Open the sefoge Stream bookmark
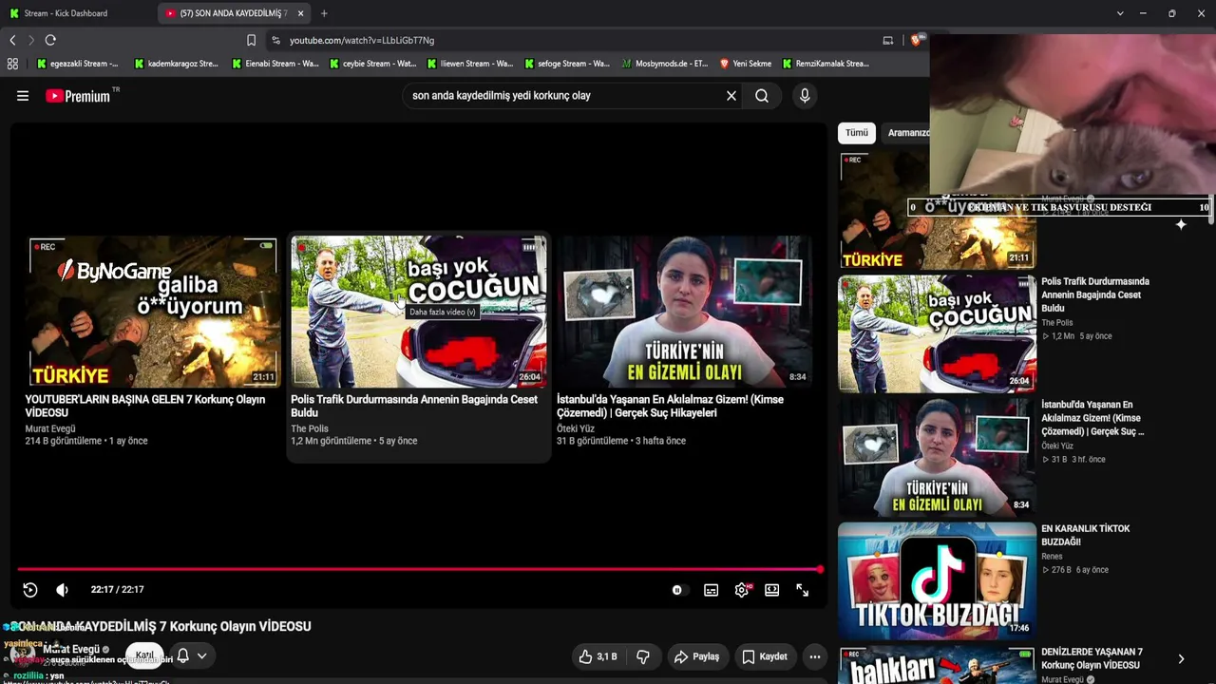Image resolution: width=1216 pixels, height=684 pixels. point(567,64)
